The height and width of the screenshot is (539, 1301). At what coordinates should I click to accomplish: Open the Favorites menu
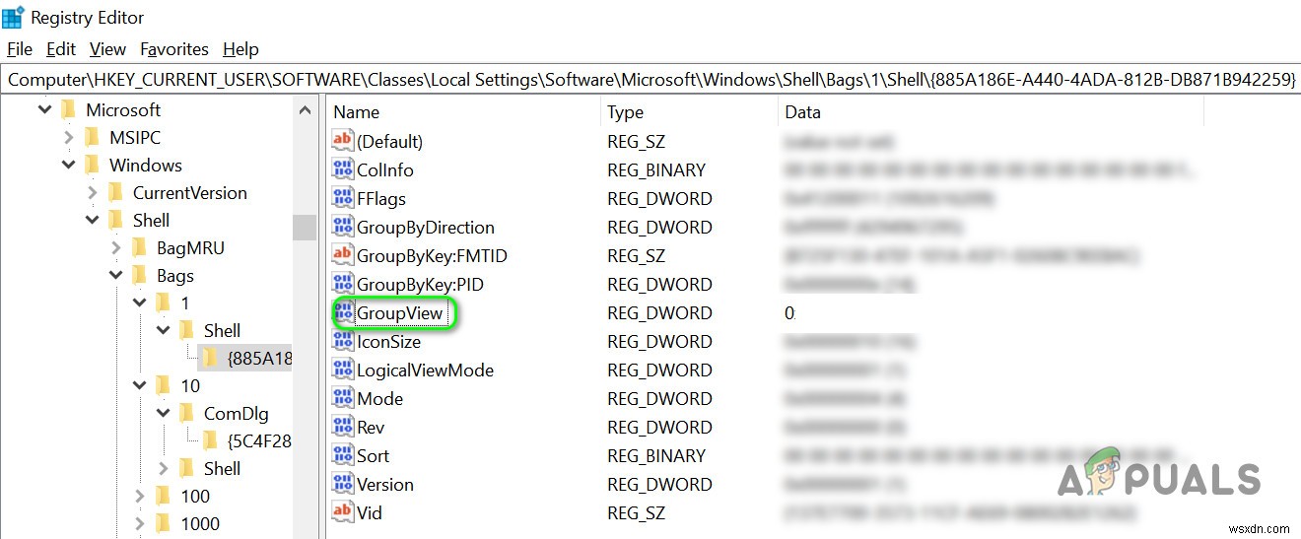tap(174, 48)
